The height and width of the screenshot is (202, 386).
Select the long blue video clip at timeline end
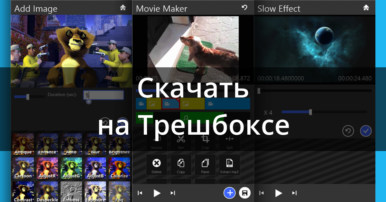point(227,104)
